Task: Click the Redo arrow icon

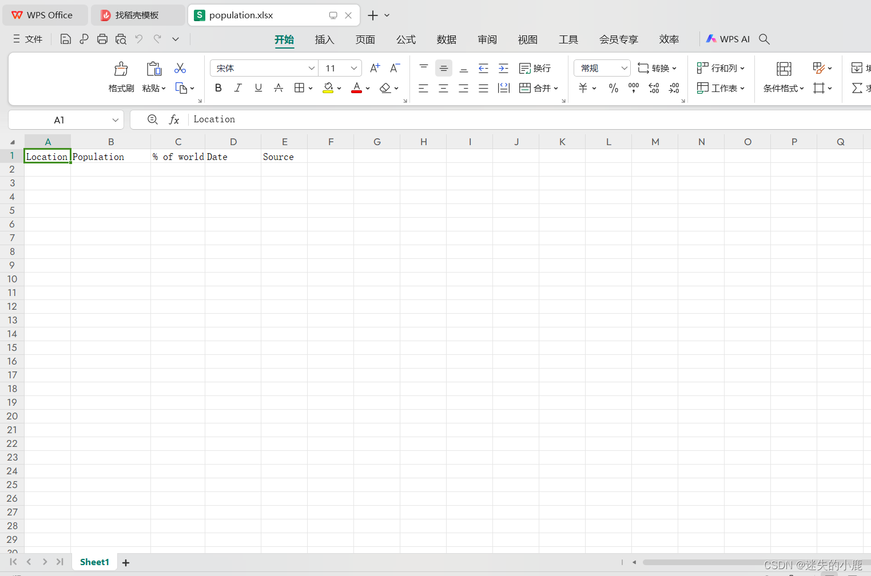Action: click(x=157, y=39)
